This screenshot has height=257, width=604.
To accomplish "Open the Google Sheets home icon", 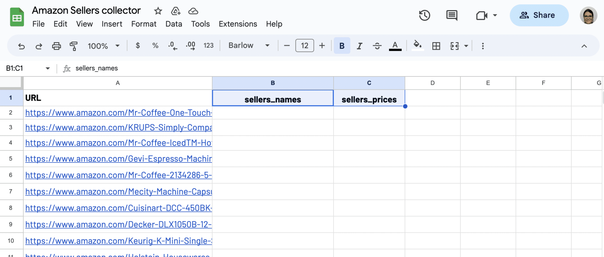I will (17, 17).
